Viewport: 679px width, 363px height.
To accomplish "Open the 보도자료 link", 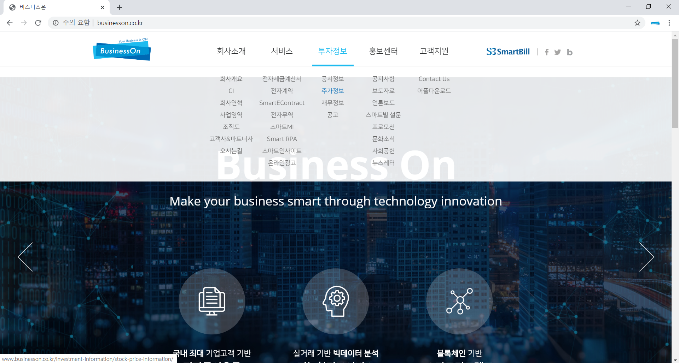I will coord(383,91).
